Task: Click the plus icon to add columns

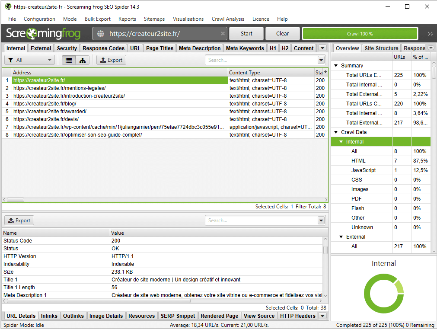Action: tap(325, 72)
